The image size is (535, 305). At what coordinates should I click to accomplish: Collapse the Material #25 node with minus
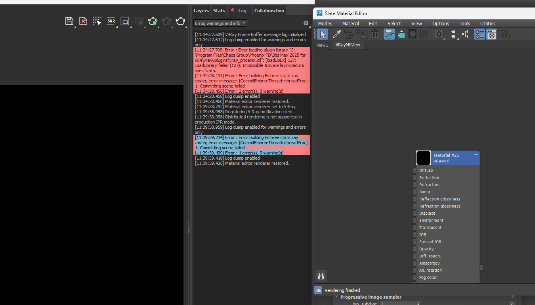(x=476, y=155)
